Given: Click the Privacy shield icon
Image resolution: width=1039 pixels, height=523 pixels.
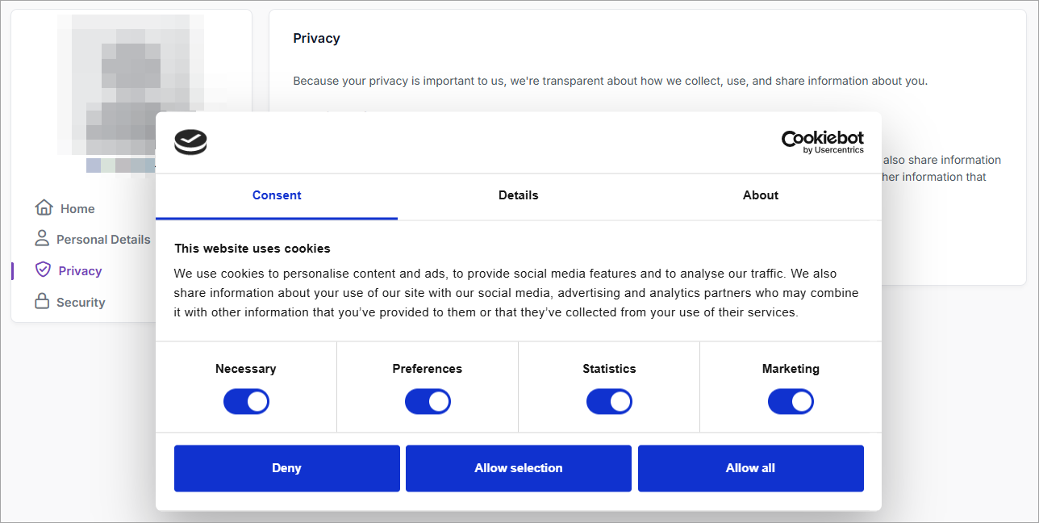Looking at the screenshot, I should [x=43, y=270].
